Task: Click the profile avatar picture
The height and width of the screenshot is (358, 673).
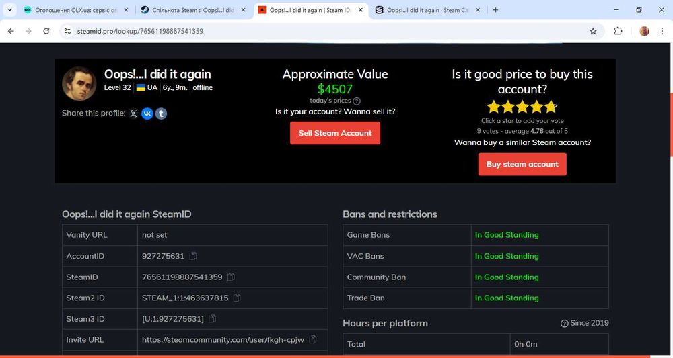Action: [79, 83]
